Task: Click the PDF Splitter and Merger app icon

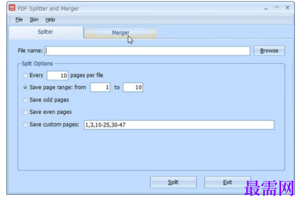Action: [12, 8]
